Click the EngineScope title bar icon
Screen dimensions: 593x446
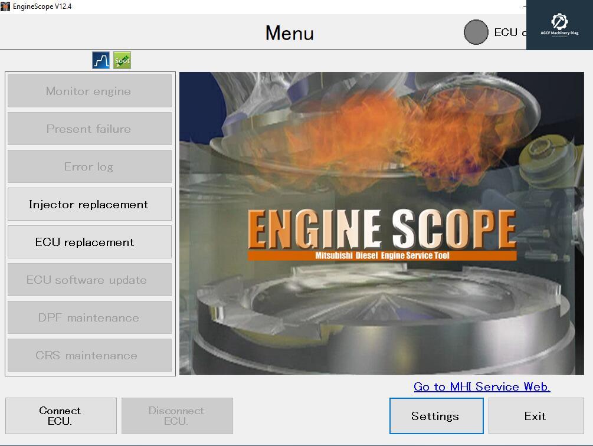tap(6, 6)
